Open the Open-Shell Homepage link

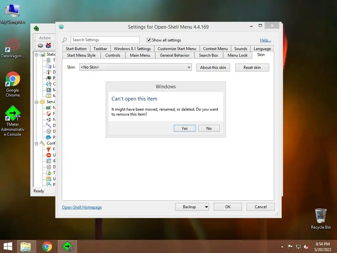tap(82, 207)
